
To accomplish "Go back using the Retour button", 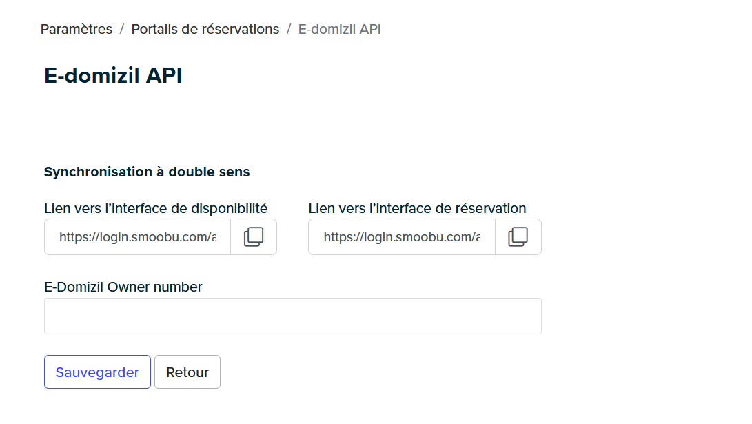I will coord(187,372).
